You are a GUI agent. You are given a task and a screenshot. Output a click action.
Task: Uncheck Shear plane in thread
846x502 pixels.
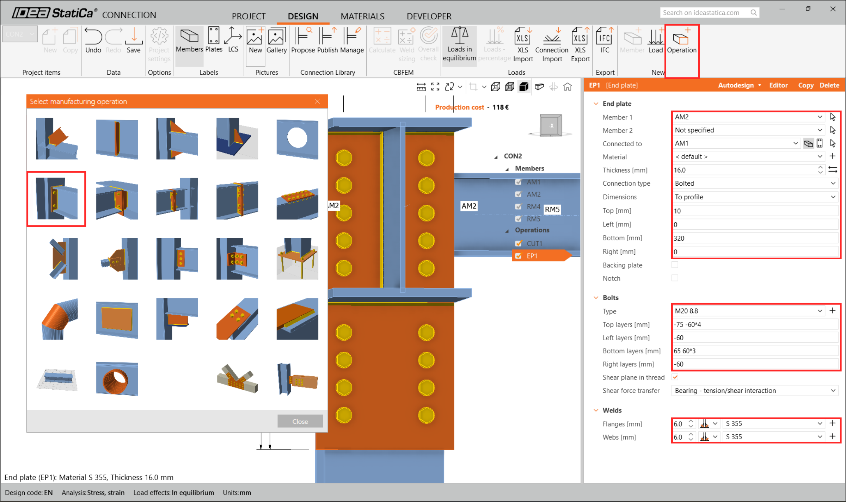click(x=675, y=377)
